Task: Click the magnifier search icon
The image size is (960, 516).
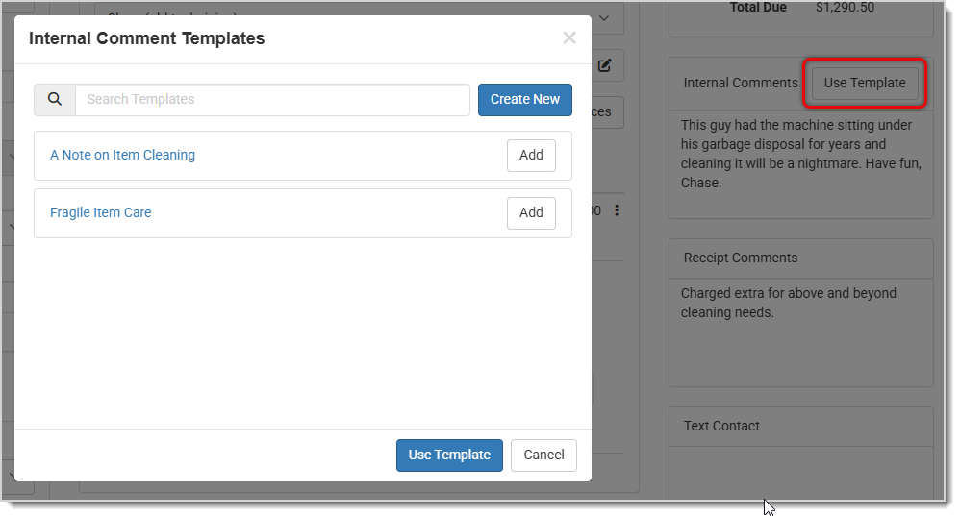Action: [55, 100]
